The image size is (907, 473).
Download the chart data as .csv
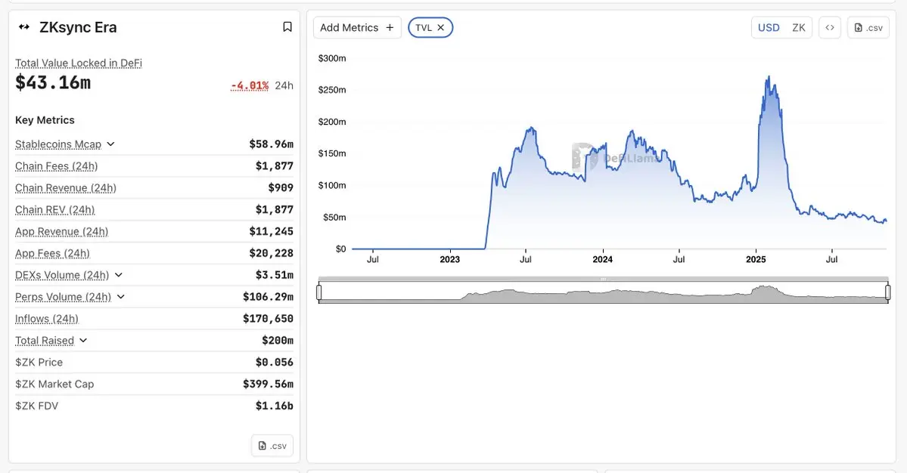point(868,27)
